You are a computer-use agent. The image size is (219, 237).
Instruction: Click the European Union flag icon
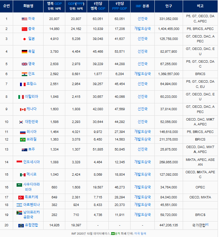click(x=21, y=226)
